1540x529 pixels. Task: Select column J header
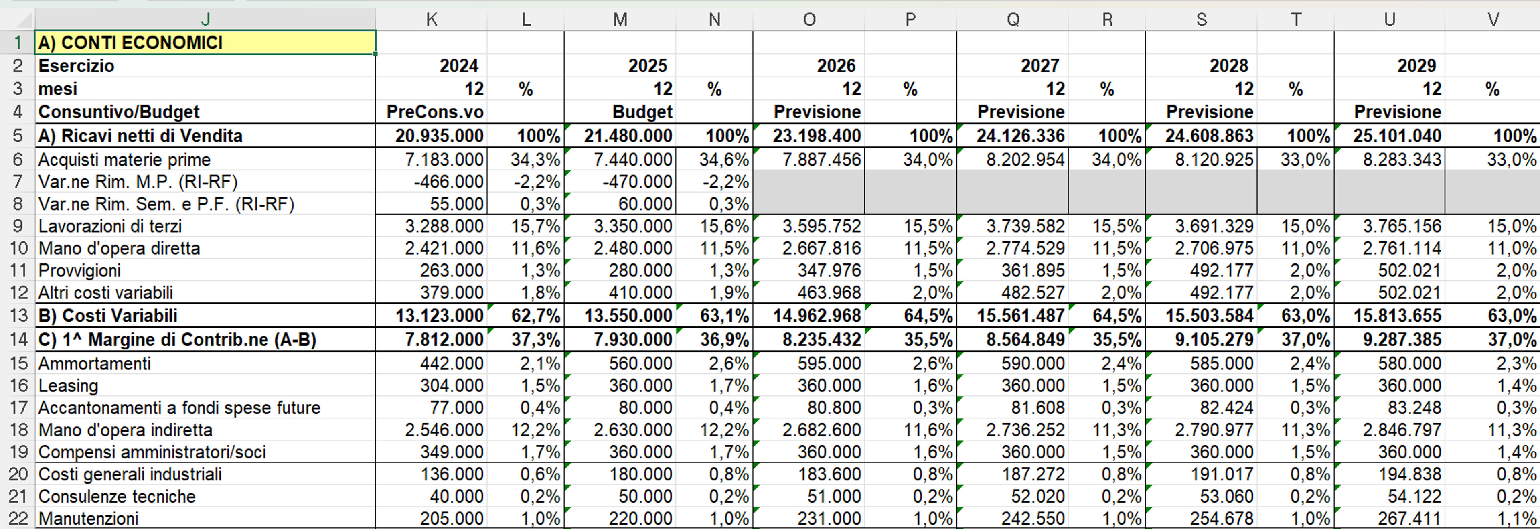click(x=205, y=19)
